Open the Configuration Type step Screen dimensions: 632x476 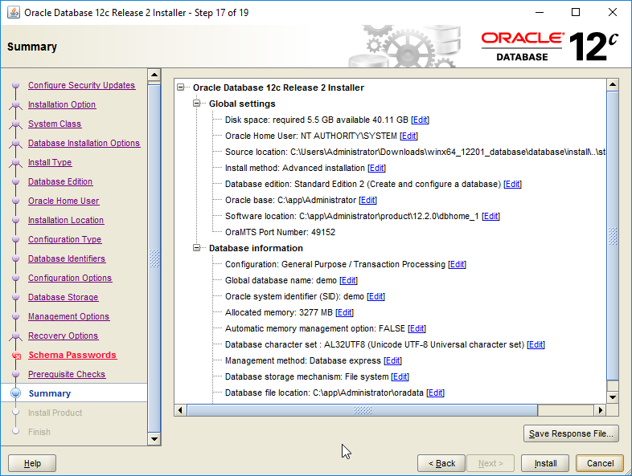[x=64, y=239]
